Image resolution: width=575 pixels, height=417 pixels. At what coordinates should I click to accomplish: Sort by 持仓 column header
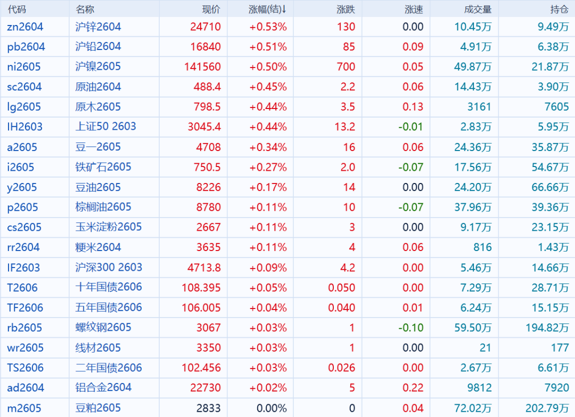(x=559, y=9)
